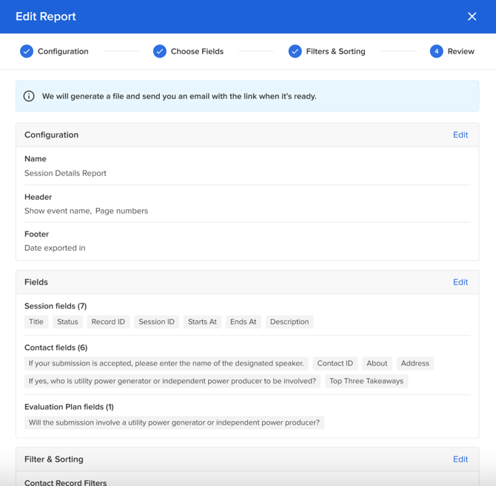This screenshot has height=486, width=496.
Task: Click the Description field tag
Action: point(289,322)
